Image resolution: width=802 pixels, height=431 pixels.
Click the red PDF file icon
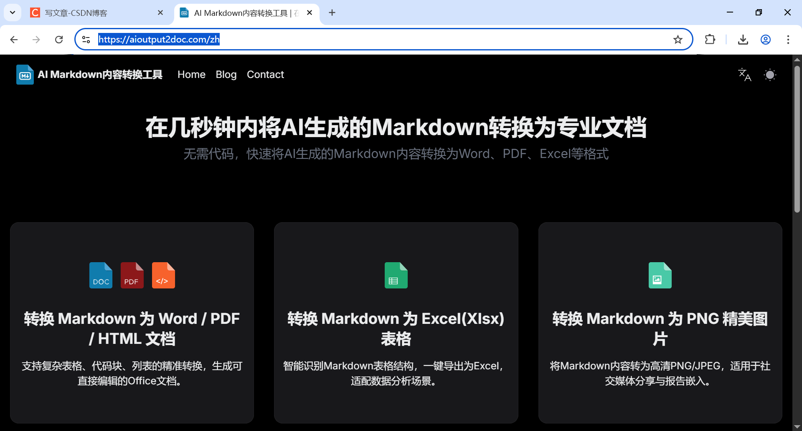[x=132, y=275]
